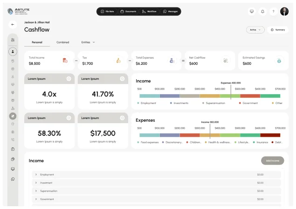Click the help question mark icon
Screen dimensions: 296x209
click(273, 12)
